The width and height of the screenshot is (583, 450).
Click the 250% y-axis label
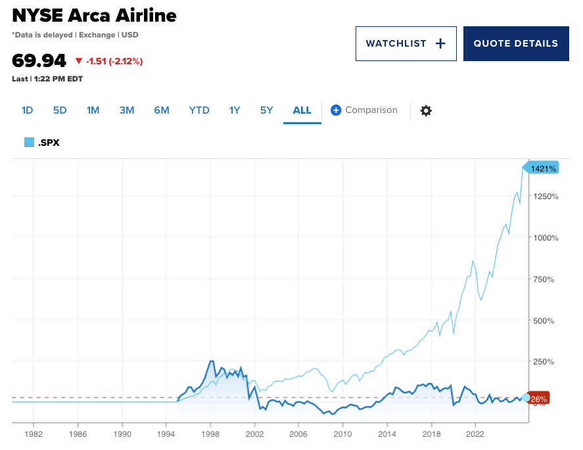pos(544,361)
